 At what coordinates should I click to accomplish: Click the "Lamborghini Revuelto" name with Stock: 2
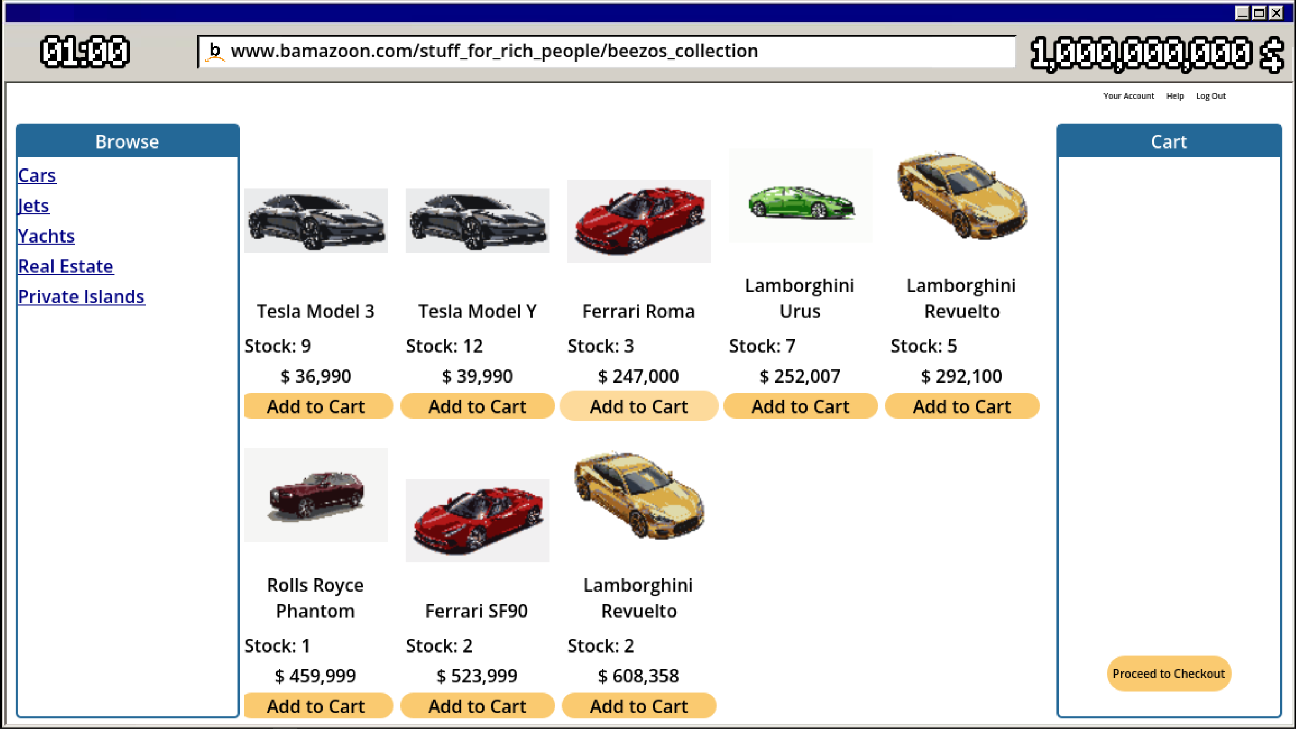(639, 598)
